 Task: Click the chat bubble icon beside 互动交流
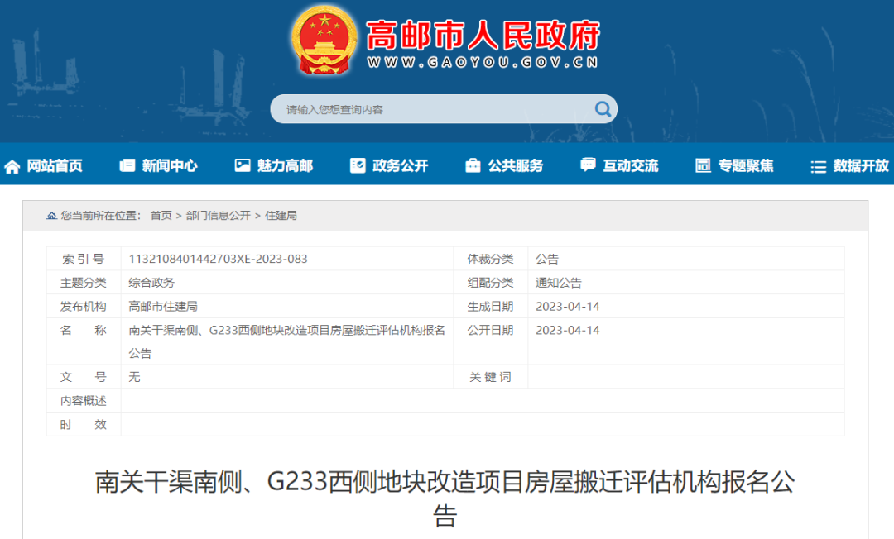tap(588, 165)
